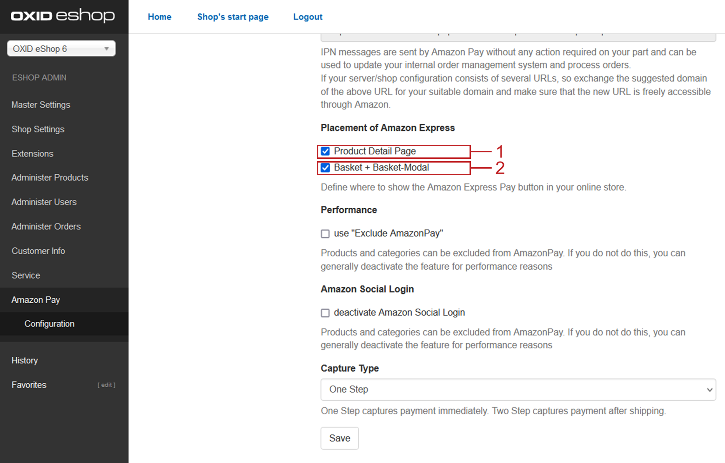Screen dimensions: 725x463
Task: Open the OXID eShop 6 shop selector
Action: [61, 49]
